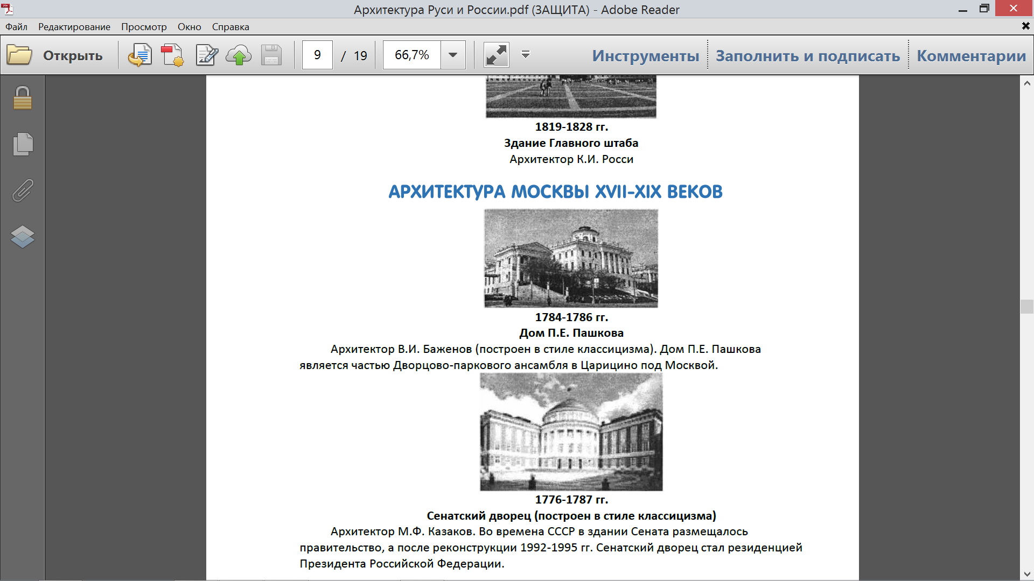Click the caption Сенатский дворец (построен в стиле классицизма)
1034x581 pixels.
pyautogui.click(x=571, y=516)
